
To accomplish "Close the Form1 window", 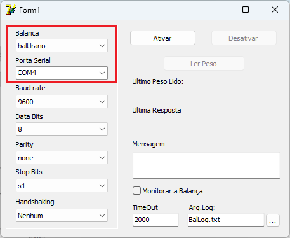I will (275, 10).
